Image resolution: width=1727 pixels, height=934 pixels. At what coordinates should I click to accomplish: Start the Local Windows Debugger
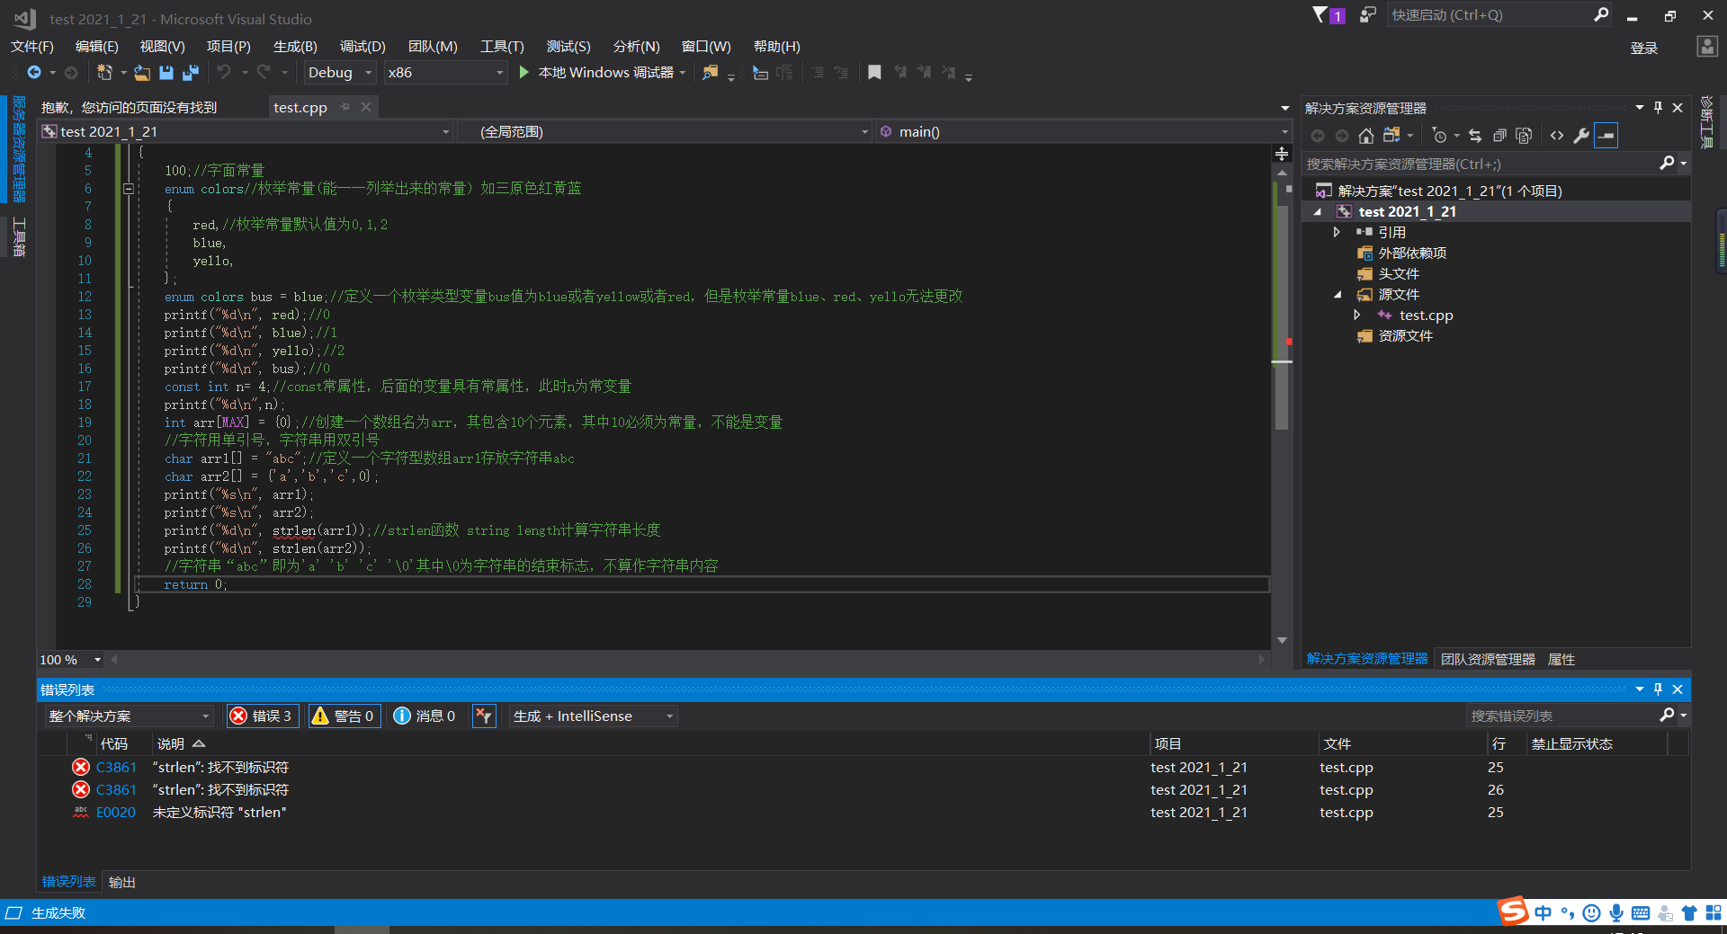(x=597, y=73)
